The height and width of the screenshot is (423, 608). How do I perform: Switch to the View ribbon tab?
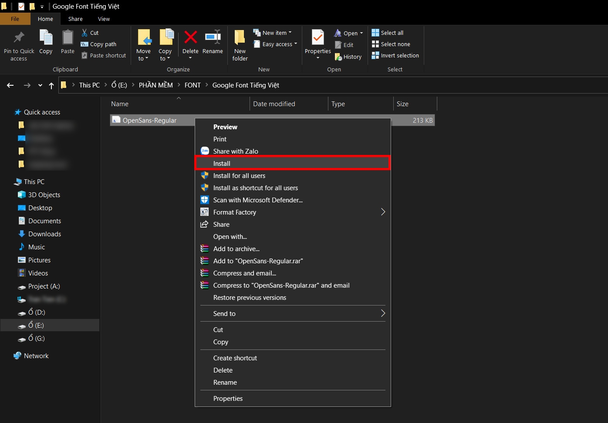(x=104, y=19)
